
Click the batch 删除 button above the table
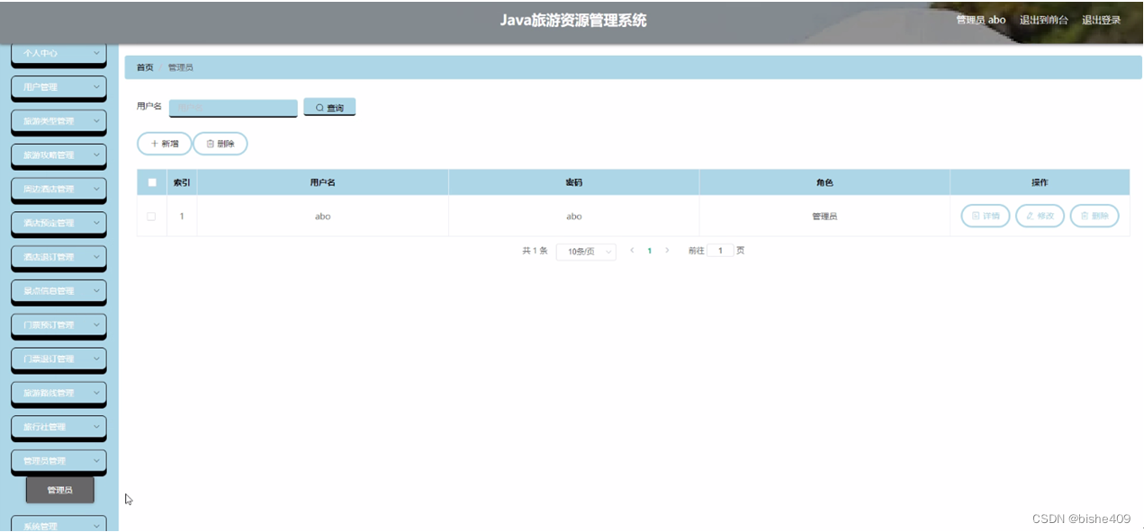(221, 144)
